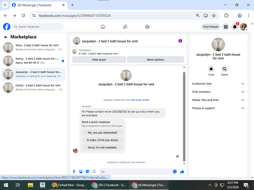254x190 pixels.
Task: Click the More options button
Action: click(155, 60)
